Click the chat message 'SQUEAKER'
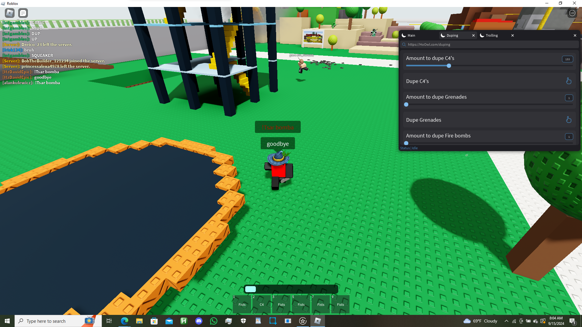The image size is (582, 327). click(42, 55)
